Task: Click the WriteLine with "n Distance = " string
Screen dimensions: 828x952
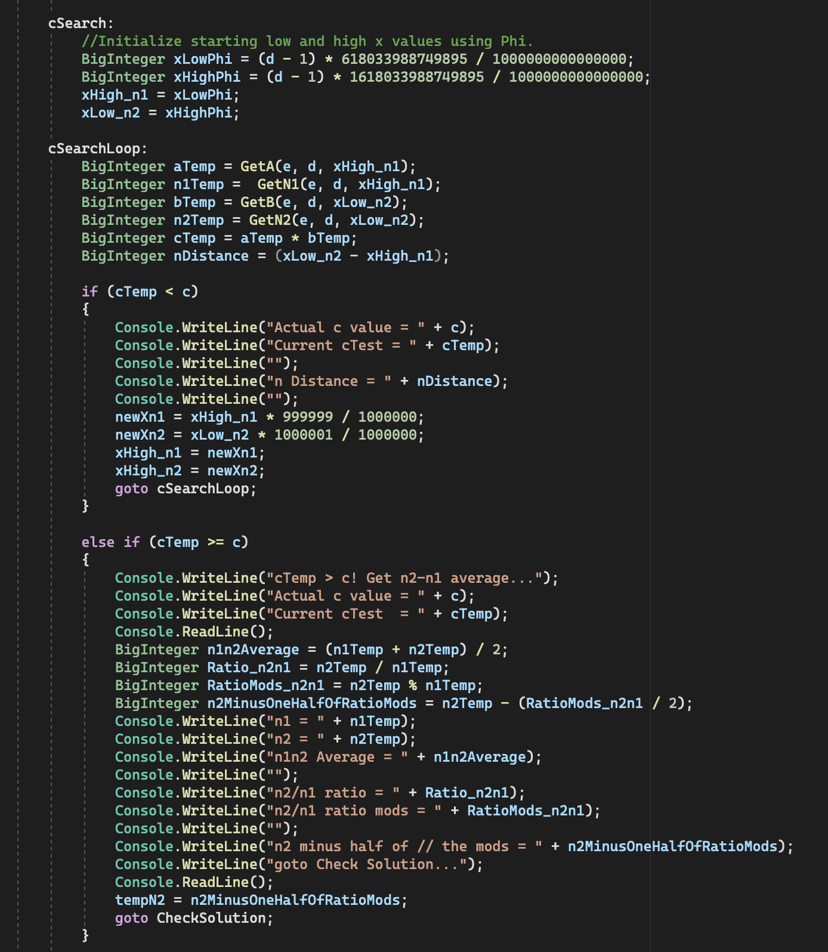Action: [311, 381]
